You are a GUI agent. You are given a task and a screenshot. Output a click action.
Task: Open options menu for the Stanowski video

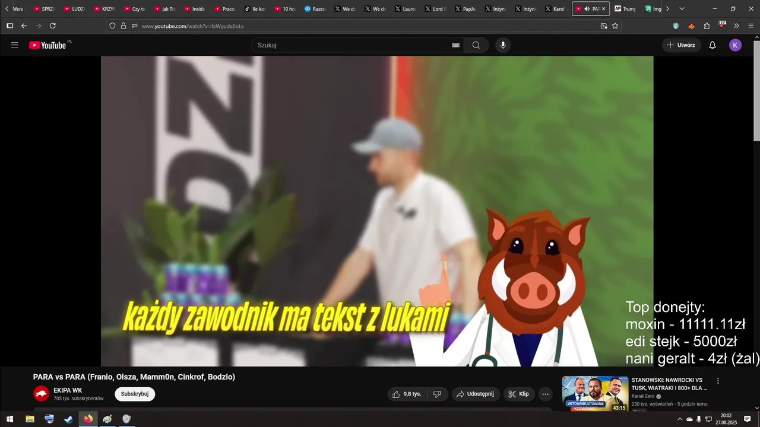point(718,381)
